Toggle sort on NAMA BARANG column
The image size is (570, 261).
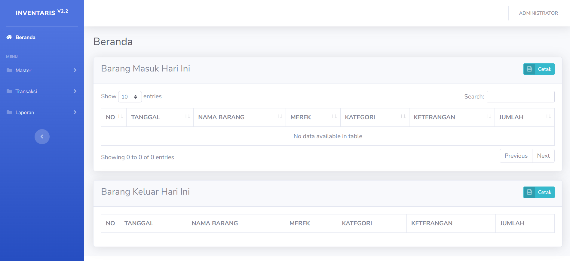point(280,117)
